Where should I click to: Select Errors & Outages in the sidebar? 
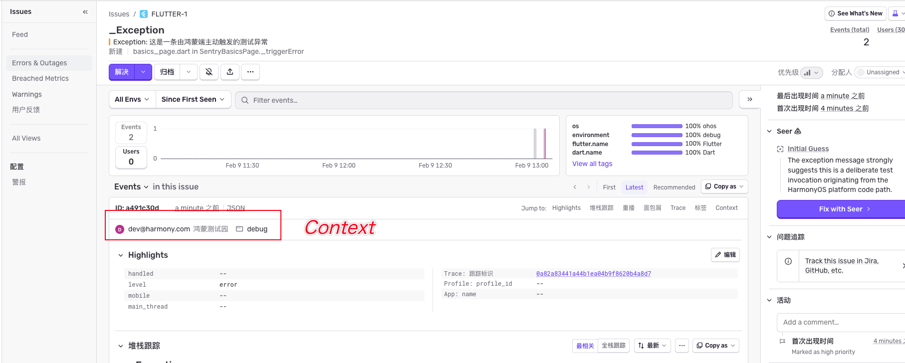[x=49, y=63]
